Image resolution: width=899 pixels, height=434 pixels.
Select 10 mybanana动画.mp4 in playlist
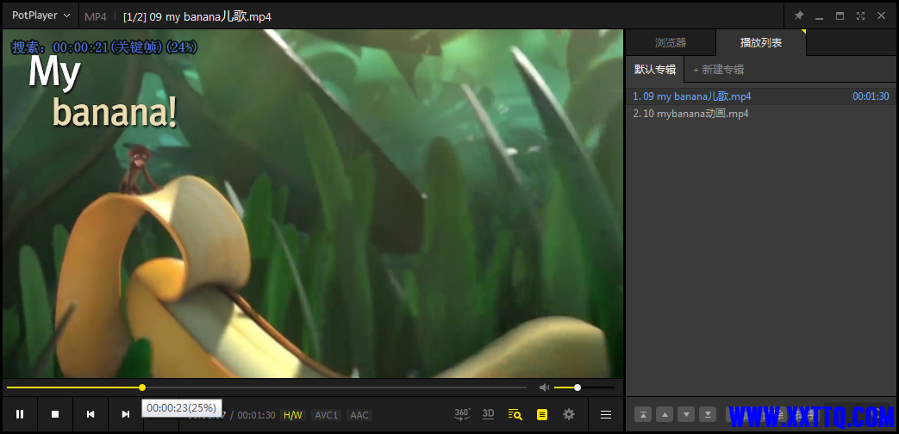tap(761, 114)
